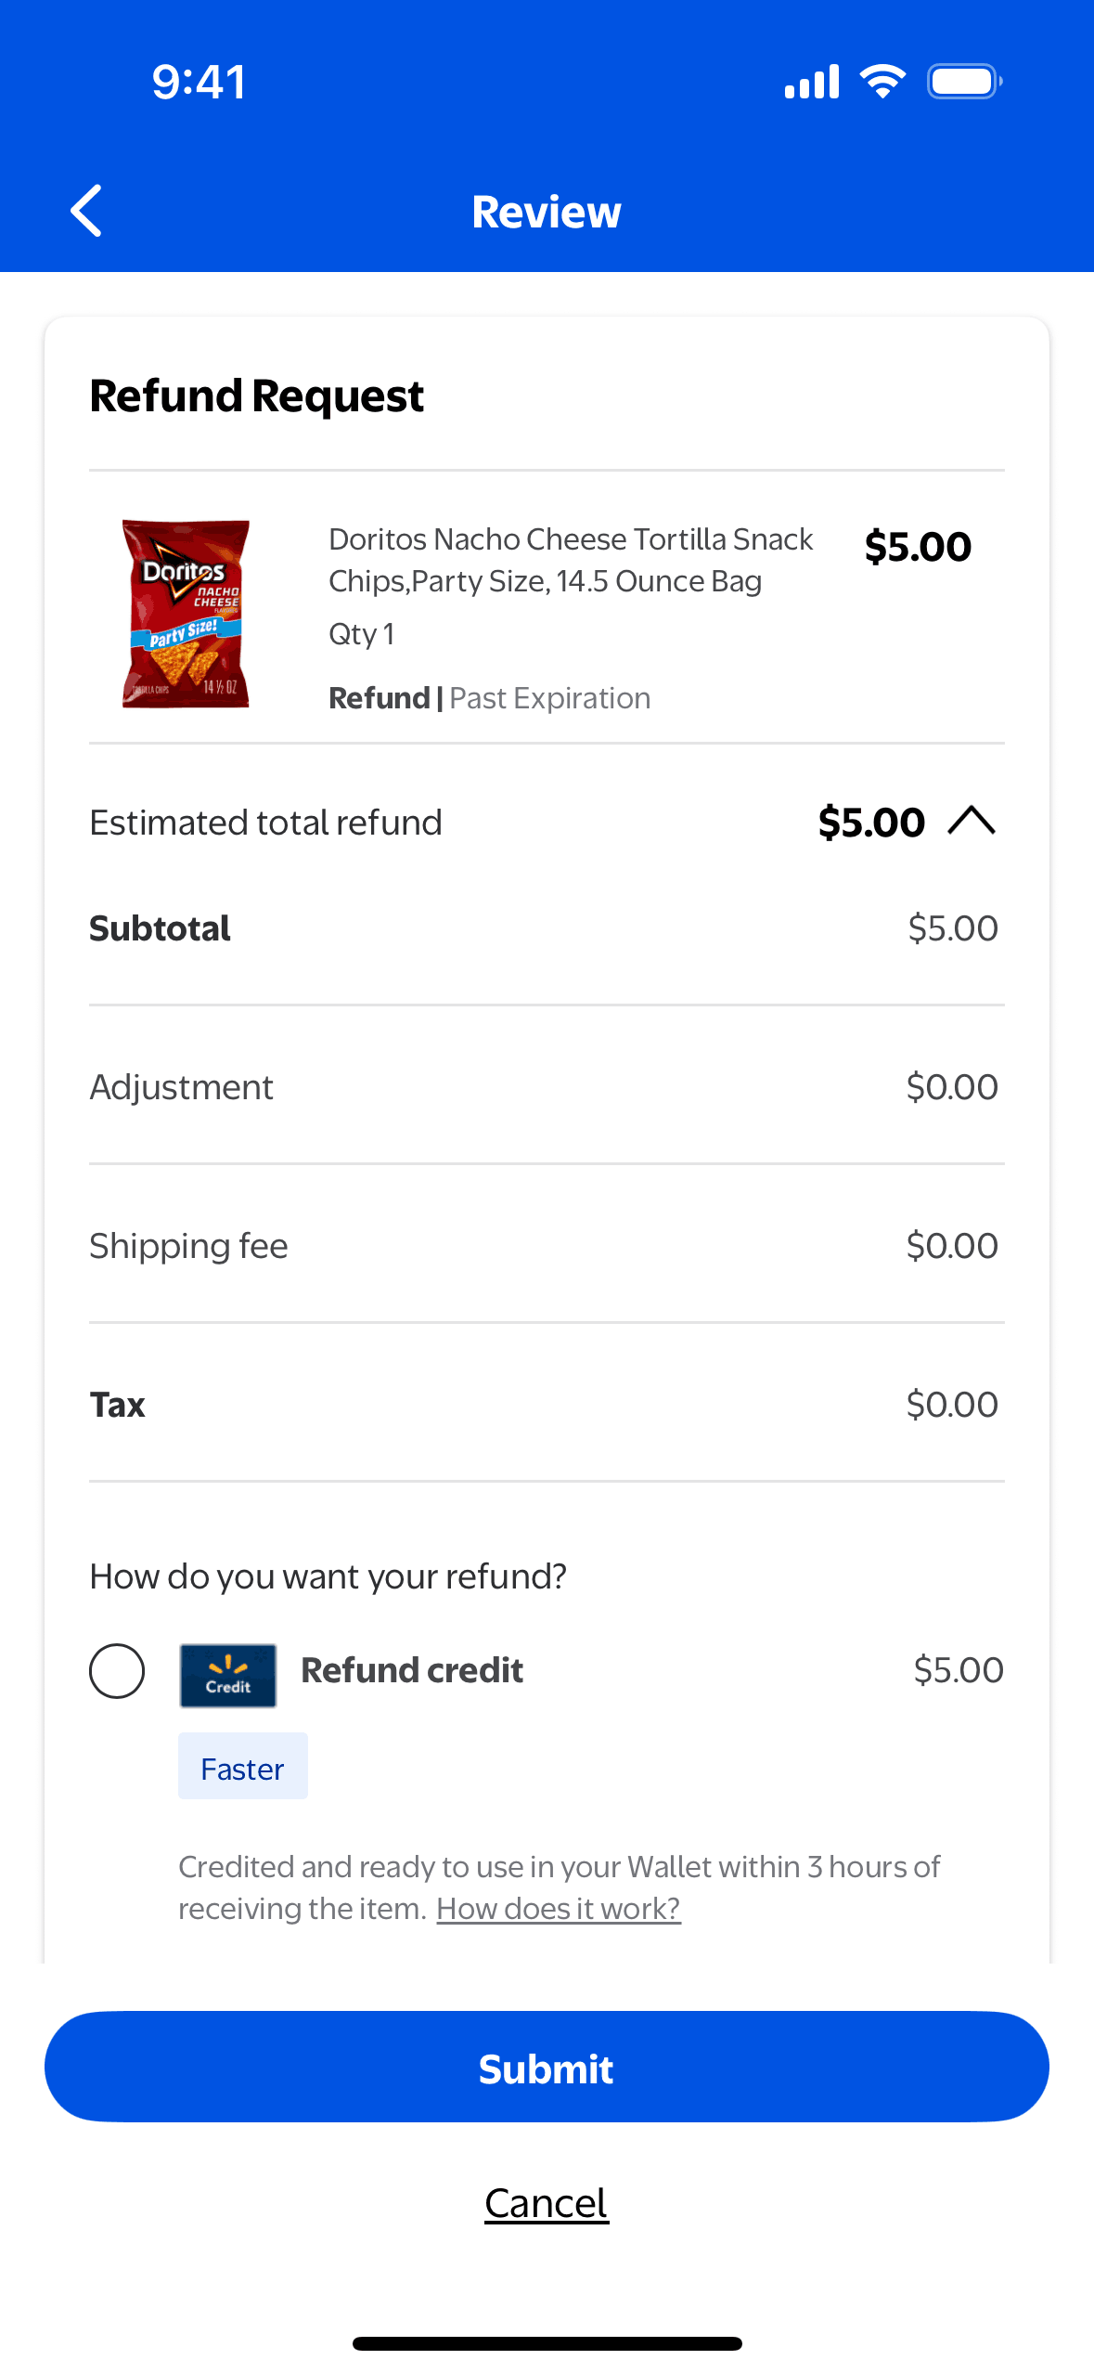This screenshot has height=2373, width=1094.
Task: Tap the Review header title
Action: click(x=547, y=212)
